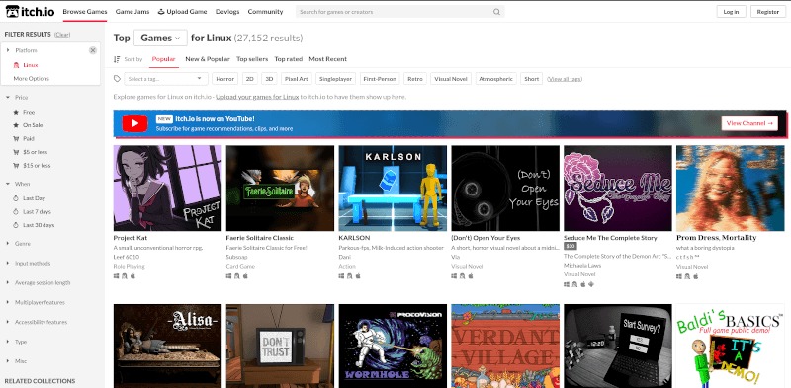
Task: Sort by Top rated
Action: click(289, 59)
